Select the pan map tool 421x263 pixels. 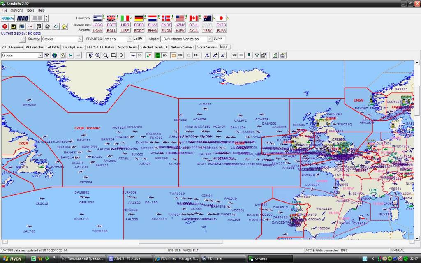pos(121,55)
